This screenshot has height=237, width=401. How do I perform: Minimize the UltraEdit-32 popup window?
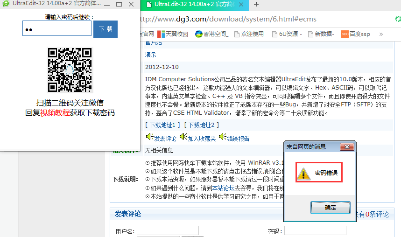tap(107, 4)
